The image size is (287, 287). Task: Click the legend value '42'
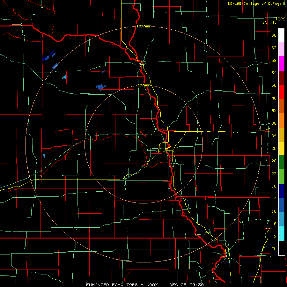(x=274, y=110)
